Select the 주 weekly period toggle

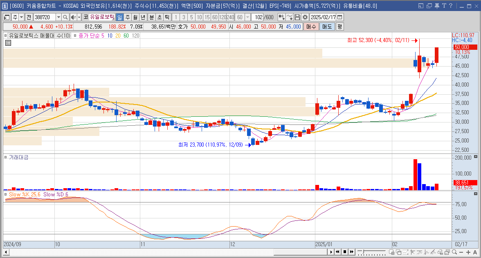click(x=128, y=18)
